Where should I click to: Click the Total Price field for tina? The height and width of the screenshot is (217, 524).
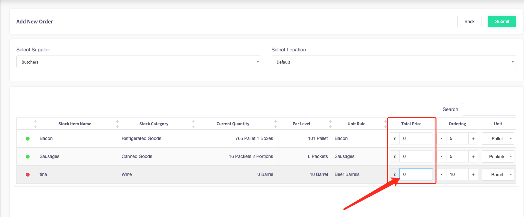click(416, 174)
